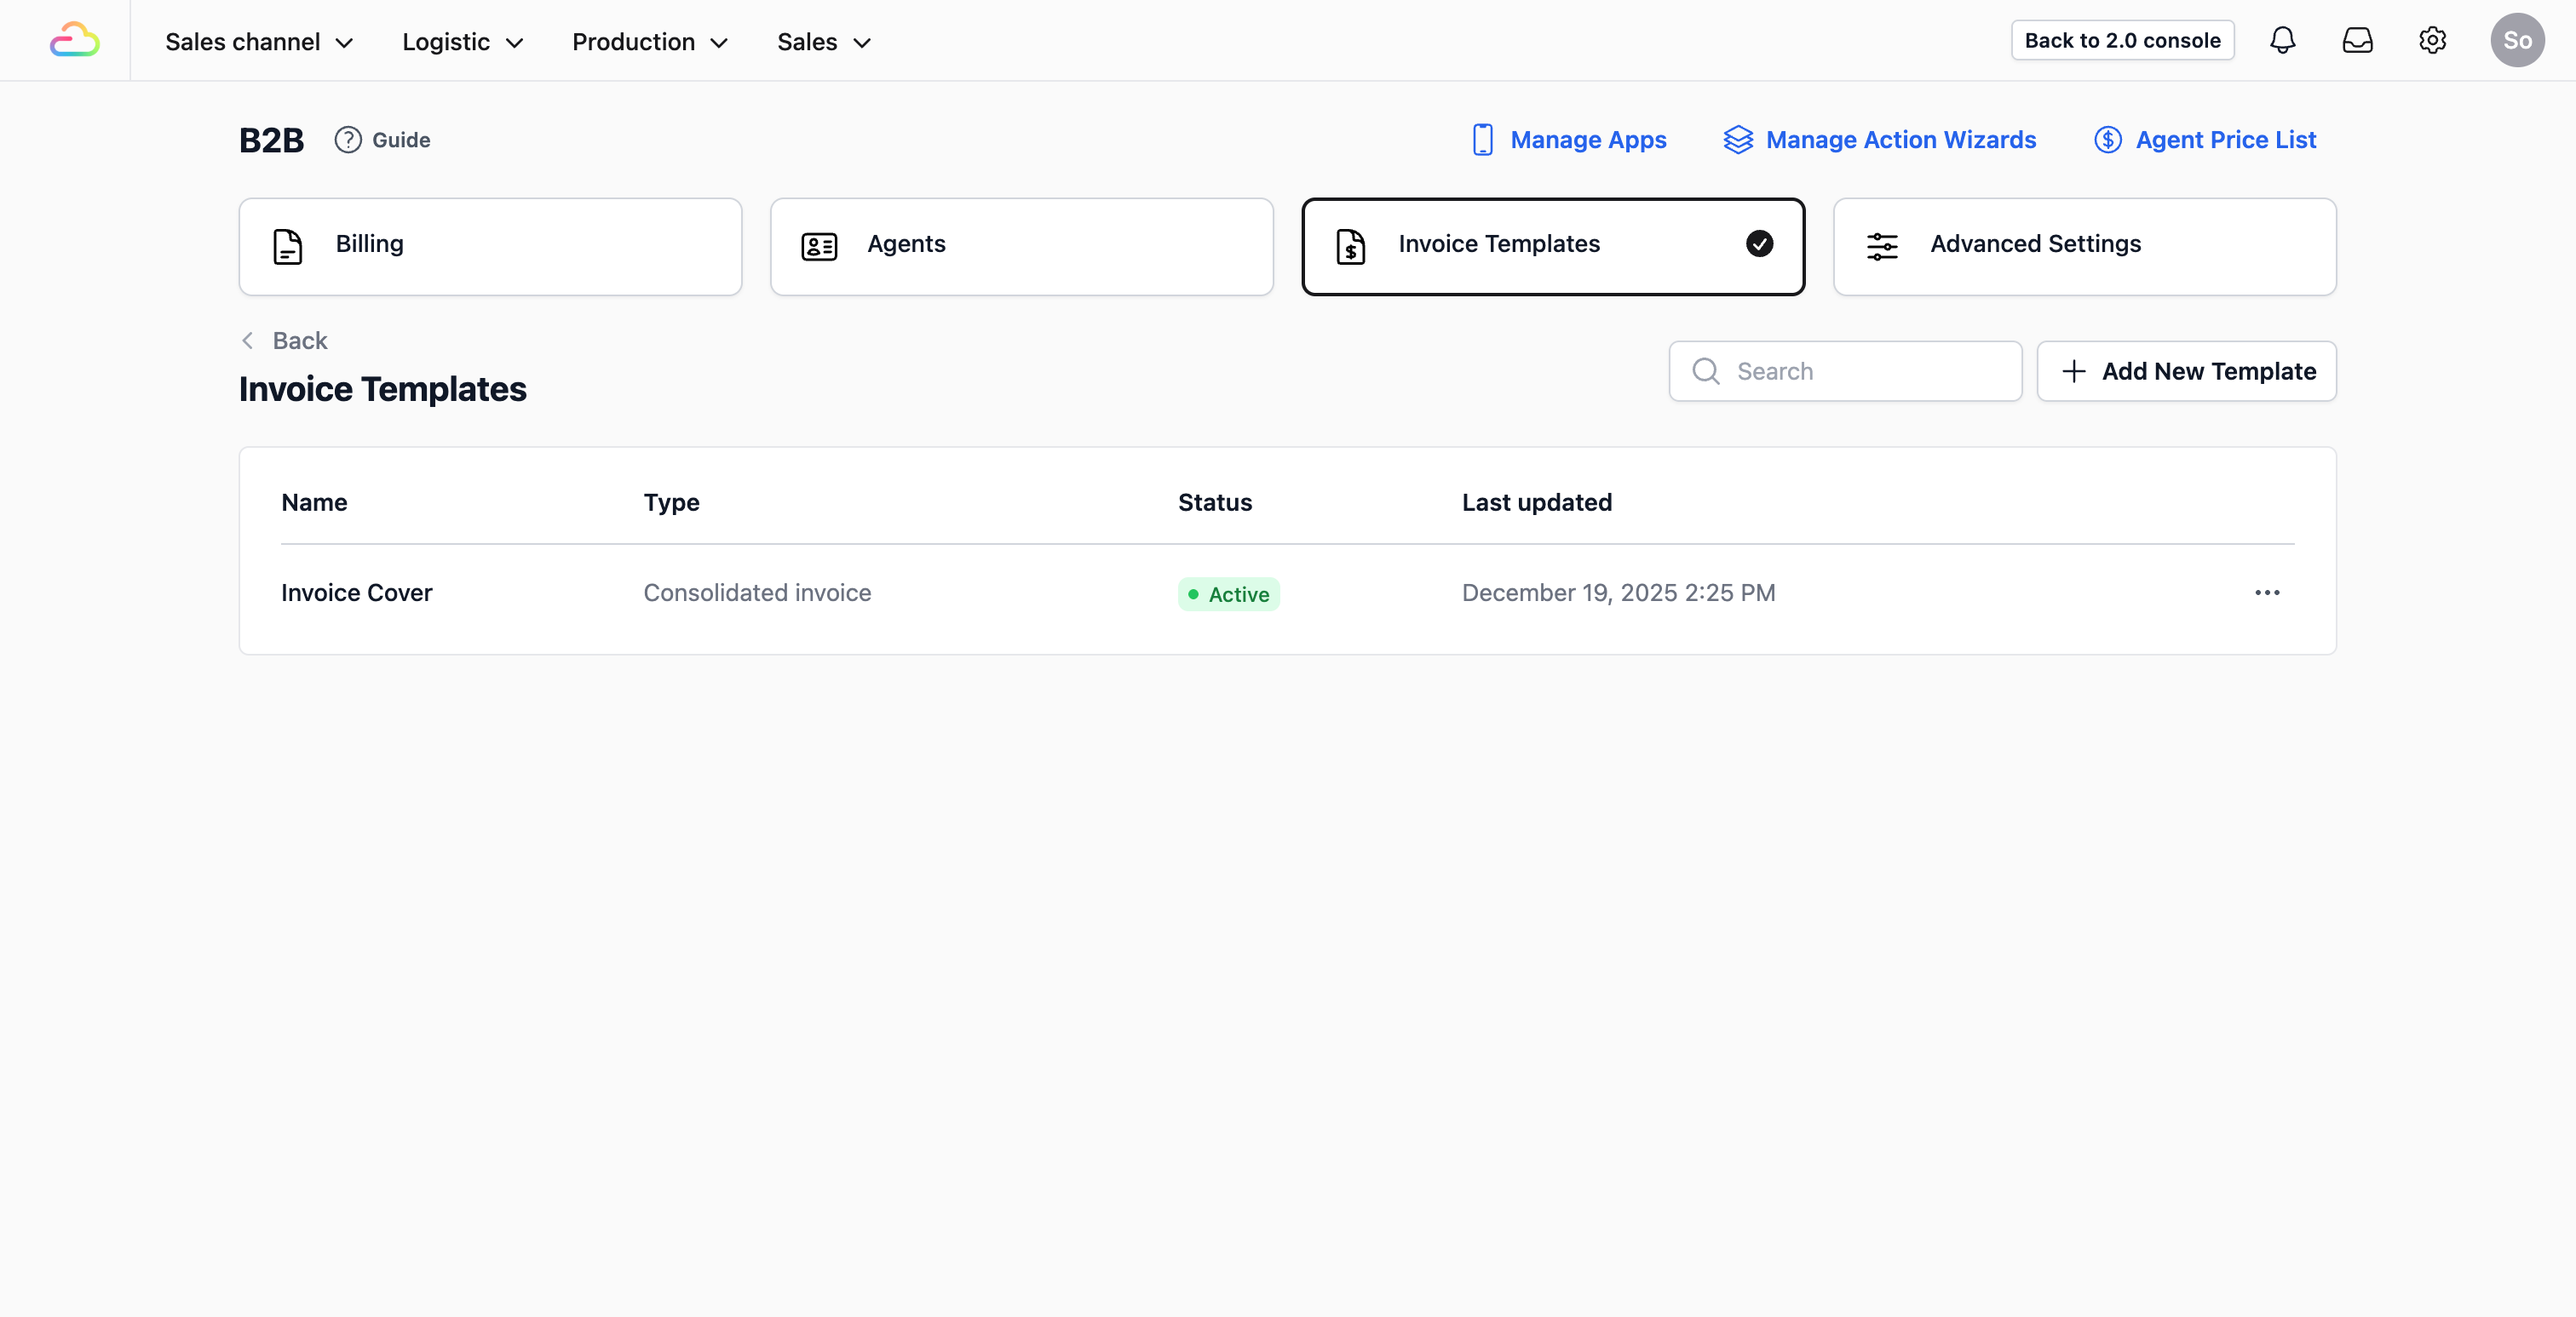Viewport: 2576px width, 1317px height.
Task: Open the Production dropdown
Action: (x=649, y=42)
